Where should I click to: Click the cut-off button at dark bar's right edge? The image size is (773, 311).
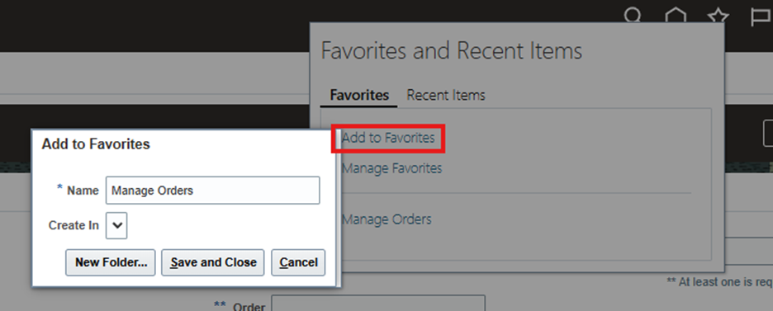tap(768, 133)
